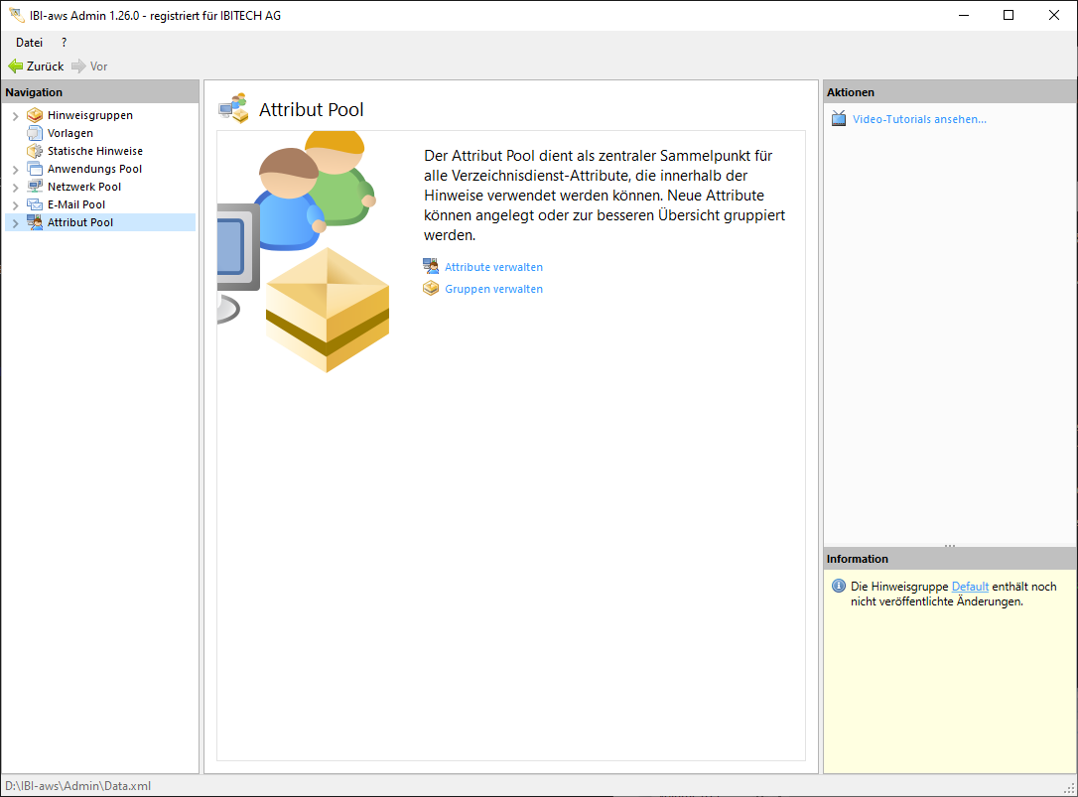Expand the Attribut Pool tree node

coord(15,223)
